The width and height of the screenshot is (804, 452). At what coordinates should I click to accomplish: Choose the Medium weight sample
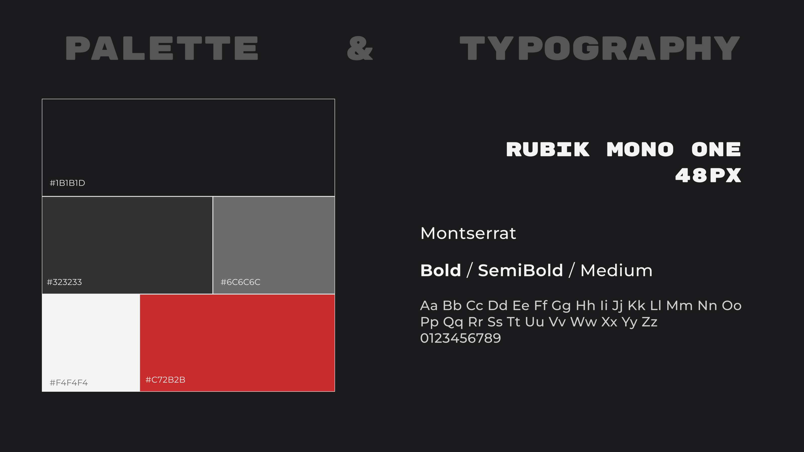point(616,270)
